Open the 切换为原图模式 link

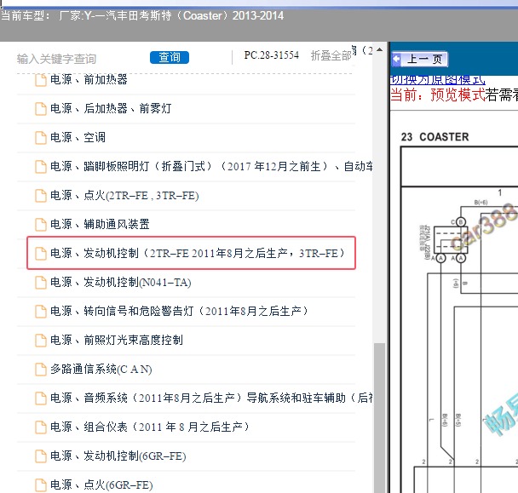tap(437, 80)
